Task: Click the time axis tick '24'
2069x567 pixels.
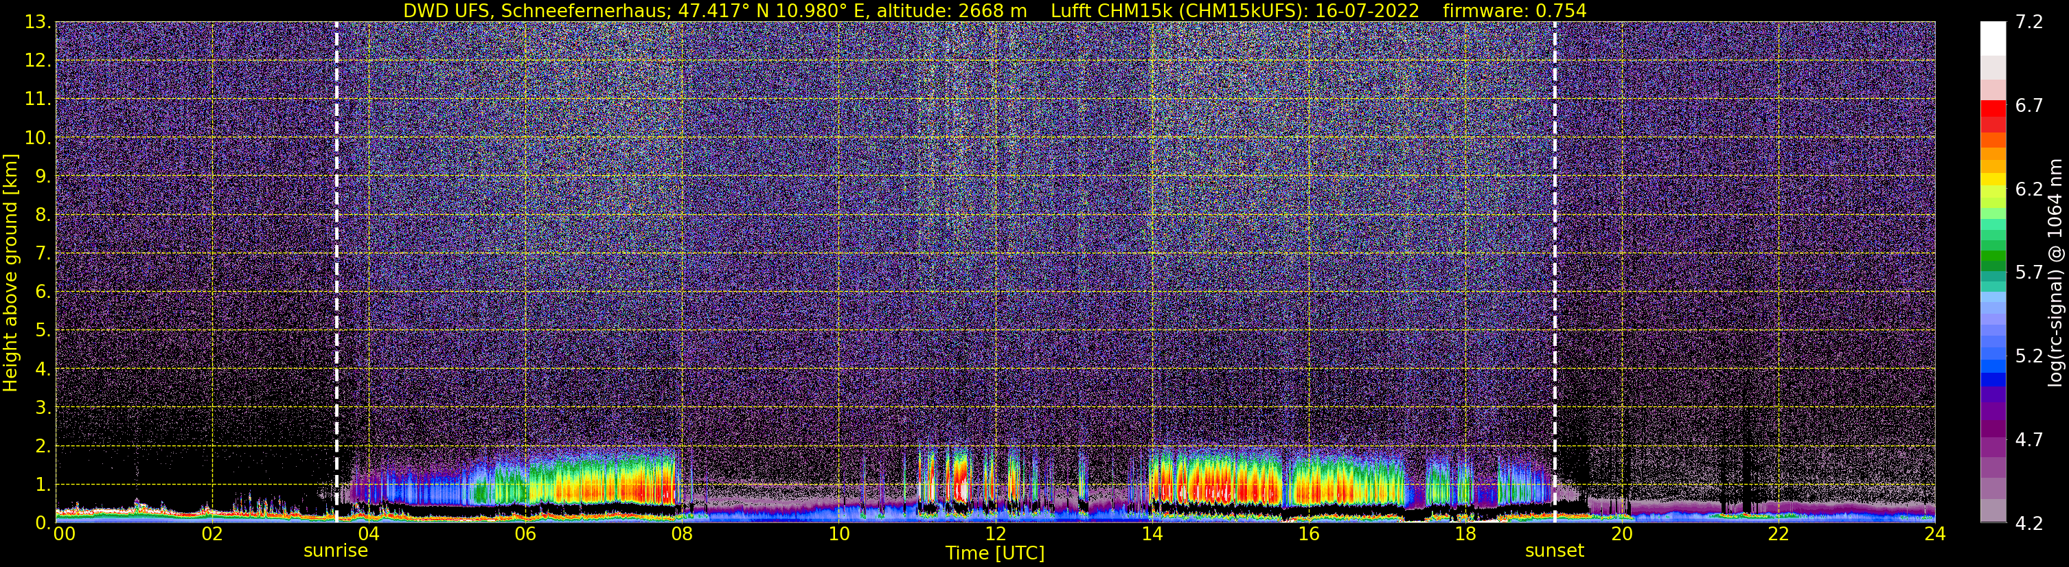Action: pos(1935,535)
